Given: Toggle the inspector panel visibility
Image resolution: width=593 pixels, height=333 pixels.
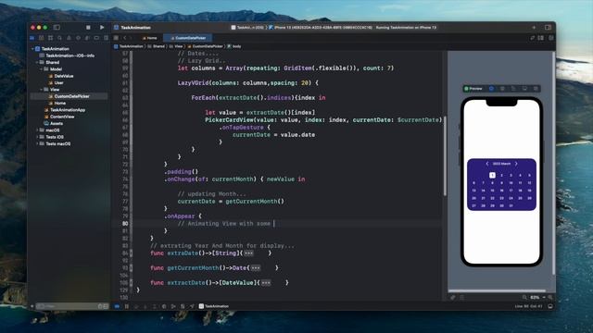Looking at the screenshot, I should point(548,28).
